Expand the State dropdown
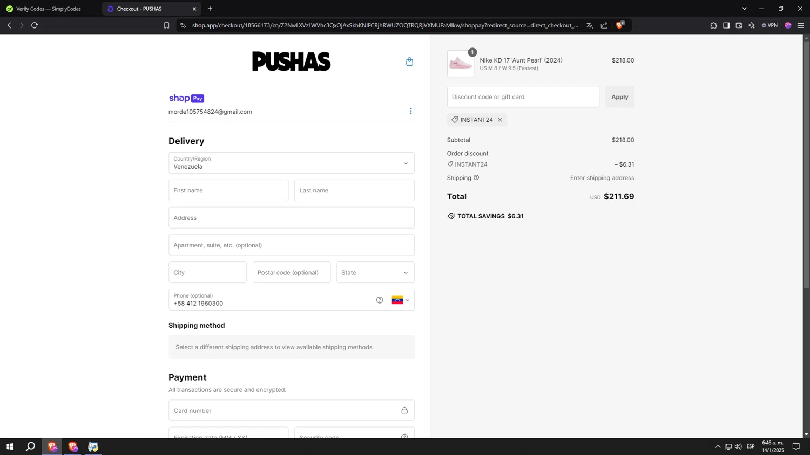This screenshot has width=810, height=455. (x=375, y=272)
